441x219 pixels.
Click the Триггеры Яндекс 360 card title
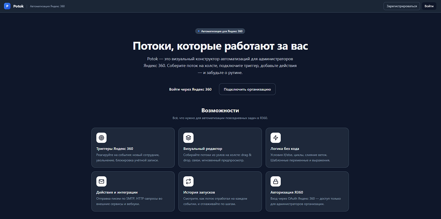click(x=115, y=149)
